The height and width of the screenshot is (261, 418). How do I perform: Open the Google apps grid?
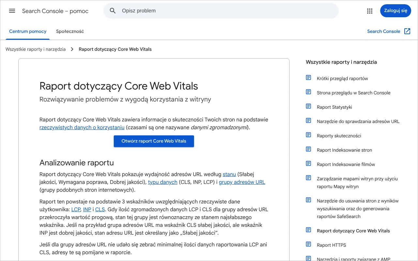369,11
